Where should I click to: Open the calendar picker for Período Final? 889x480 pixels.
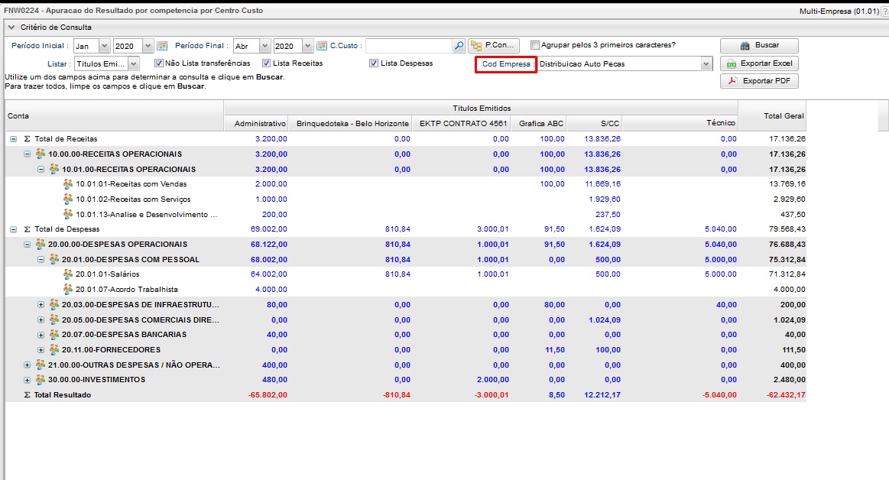pos(322,46)
